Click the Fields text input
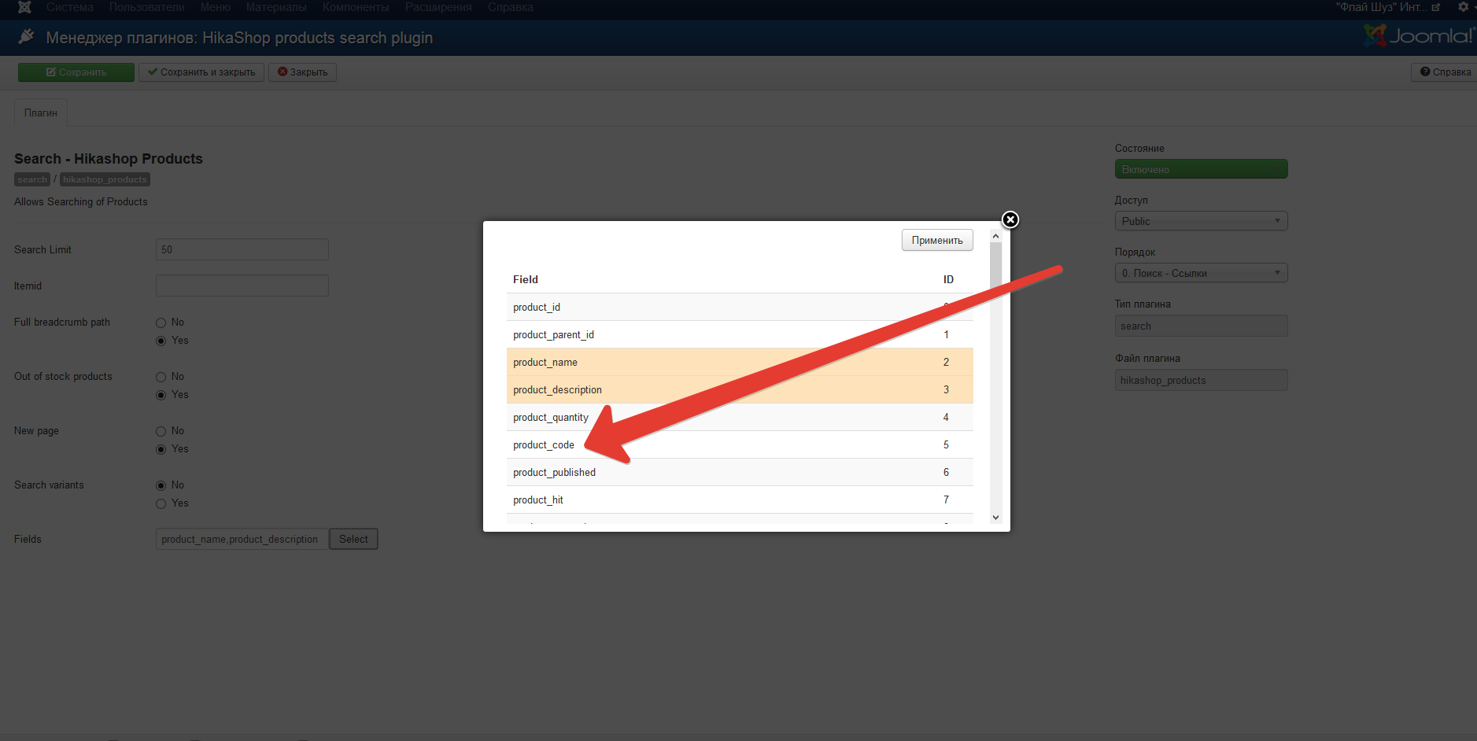The image size is (1477, 741). tap(242, 539)
